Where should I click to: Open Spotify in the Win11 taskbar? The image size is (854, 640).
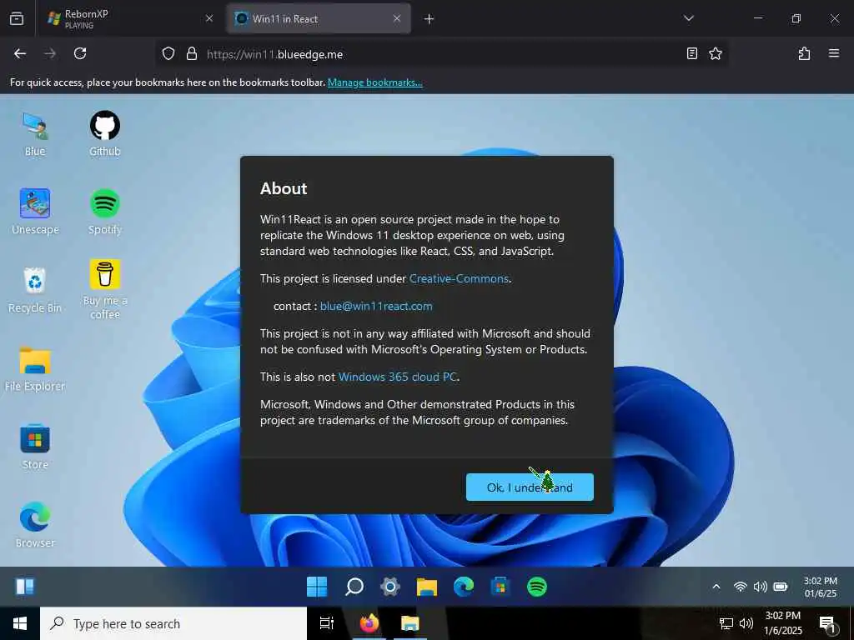coord(537,587)
